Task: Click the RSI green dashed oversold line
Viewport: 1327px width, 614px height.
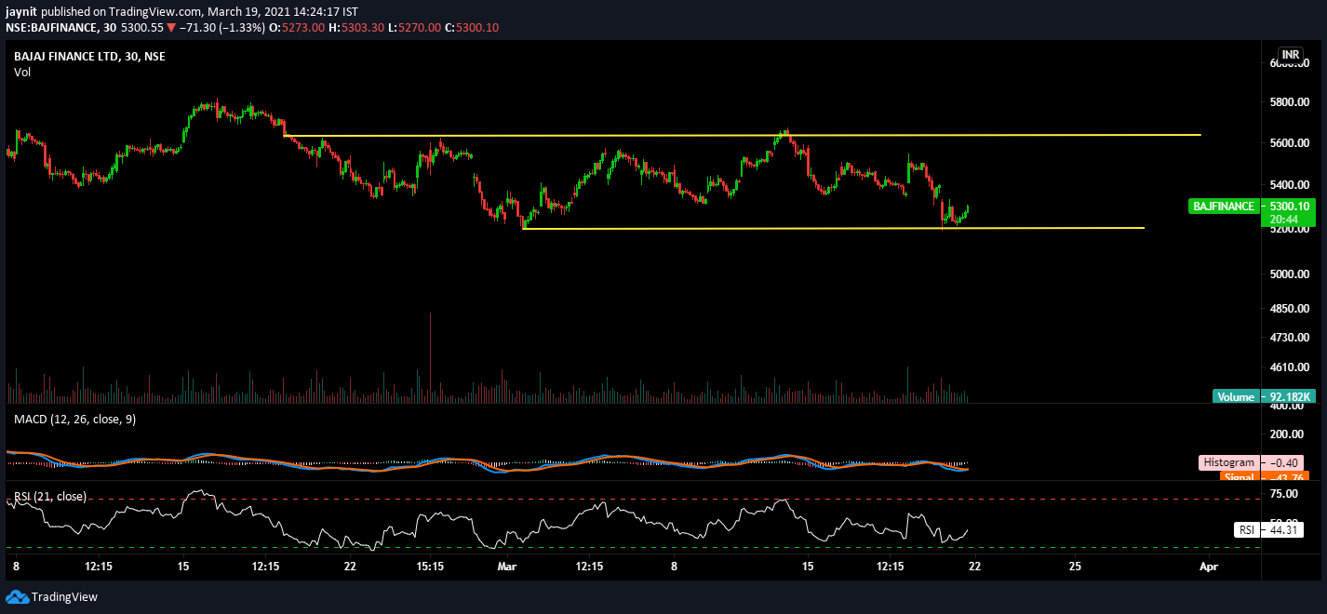Action: [633, 547]
